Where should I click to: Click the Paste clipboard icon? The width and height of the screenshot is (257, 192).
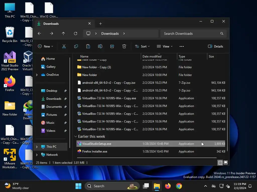88,46
